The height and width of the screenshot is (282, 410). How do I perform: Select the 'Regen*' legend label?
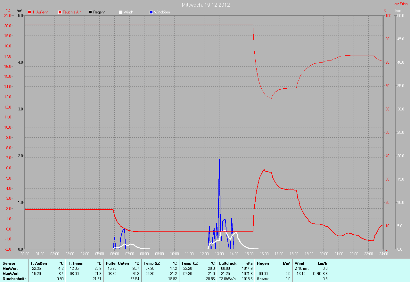99,12
